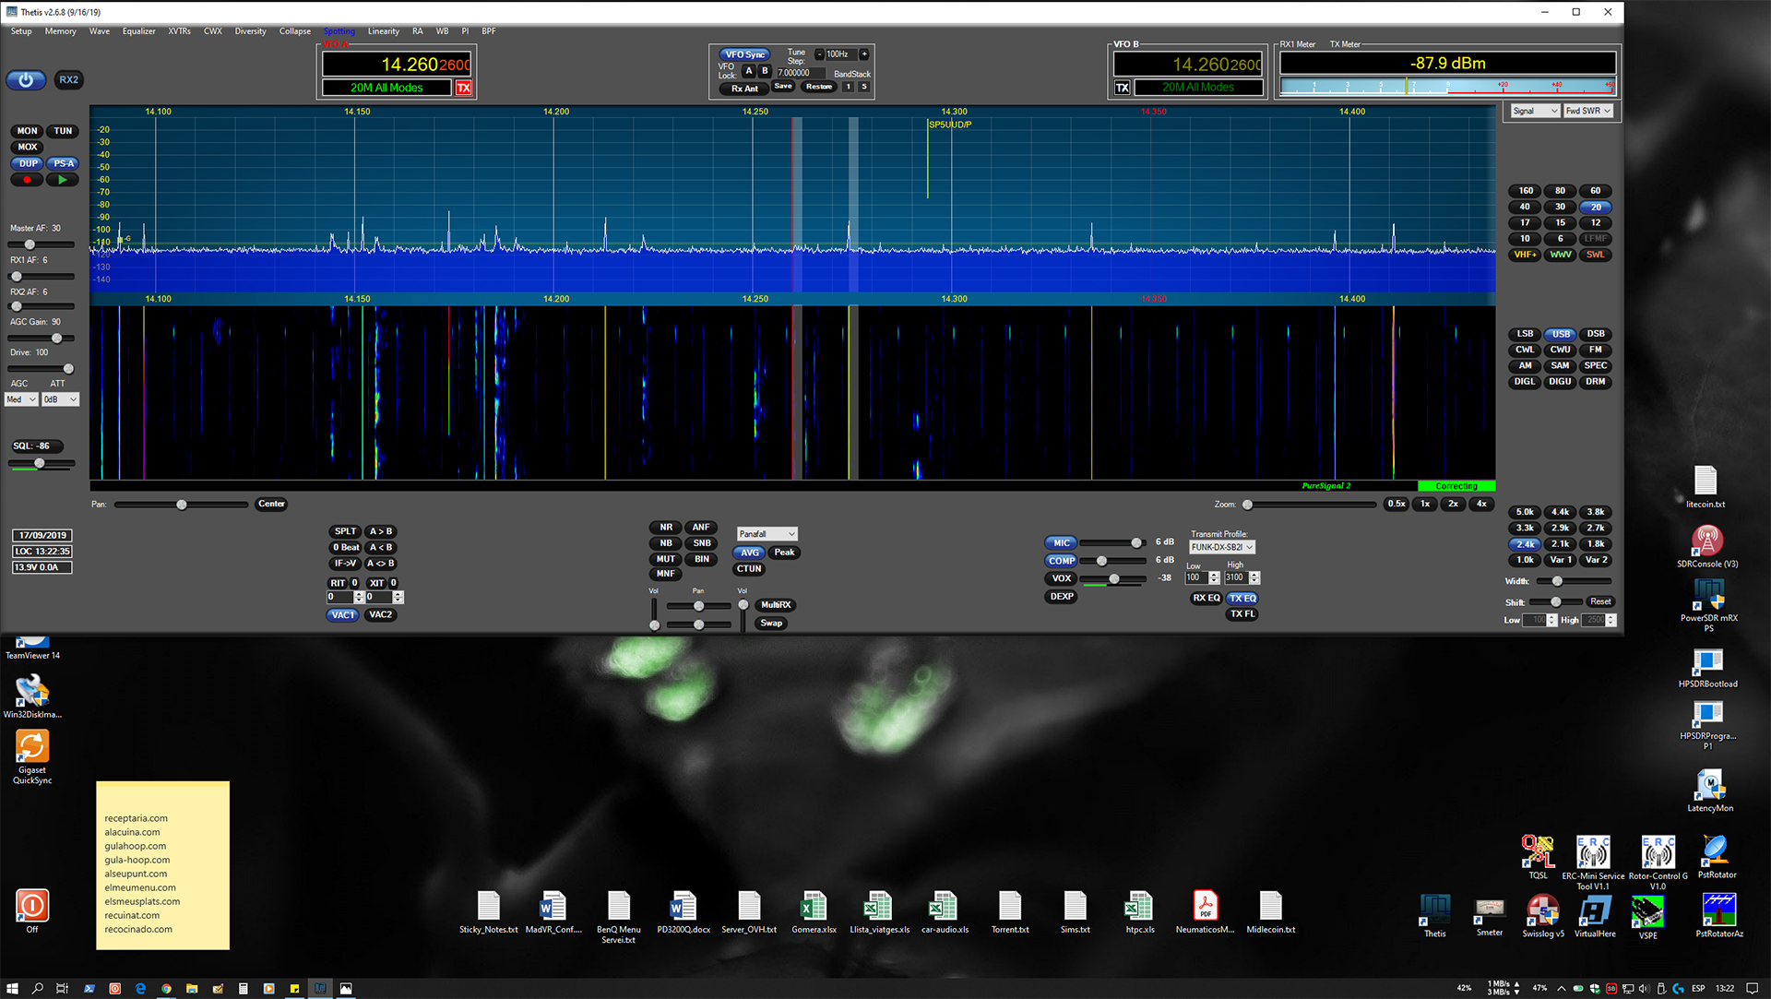Open the Equalizer menu
The width and height of the screenshot is (1771, 999).
(139, 31)
